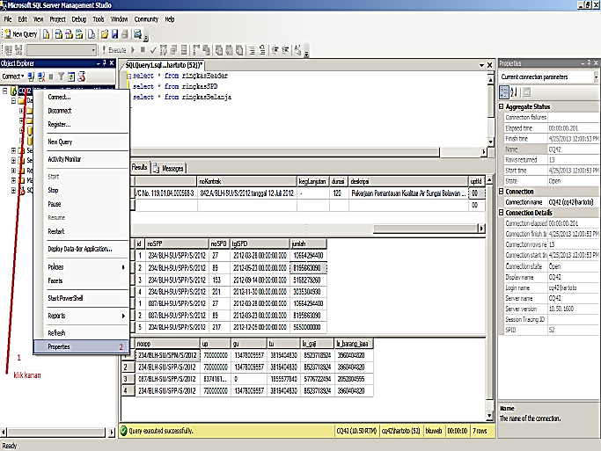Uncomment the selected lines icon
This screenshot has height=451, width=601.
click(x=262, y=50)
